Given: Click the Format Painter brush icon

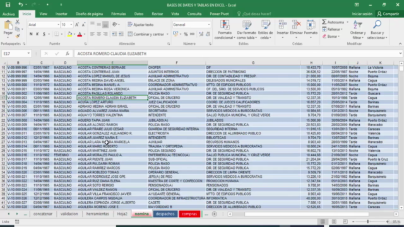Looking at the screenshot, I should pyautogui.click(x=18, y=36).
